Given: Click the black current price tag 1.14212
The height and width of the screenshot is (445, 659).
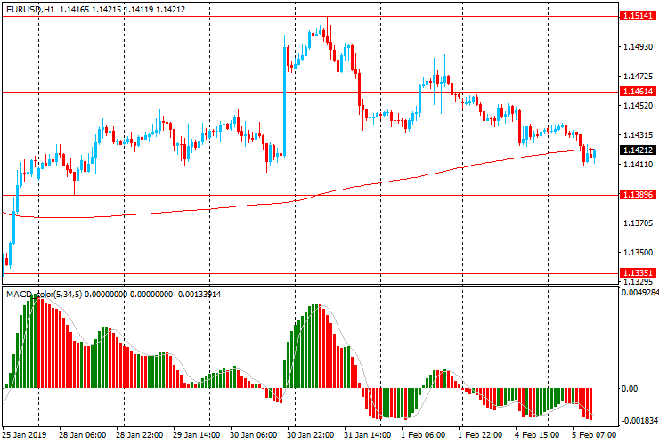Looking at the screenshot, I should click(x=638, y=150).
